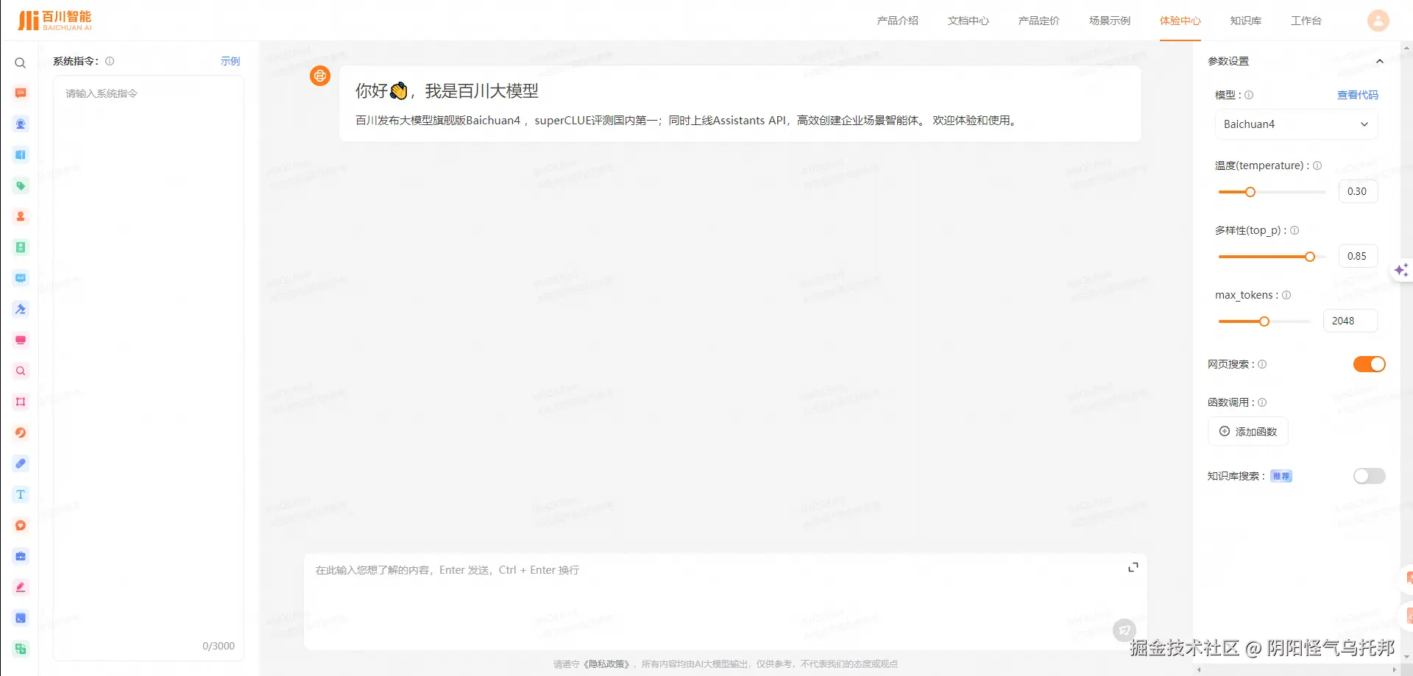This screenshot has height=676, width=1413.
Task: Select the blue book scenario icon
Action: [x=21, y=154]
